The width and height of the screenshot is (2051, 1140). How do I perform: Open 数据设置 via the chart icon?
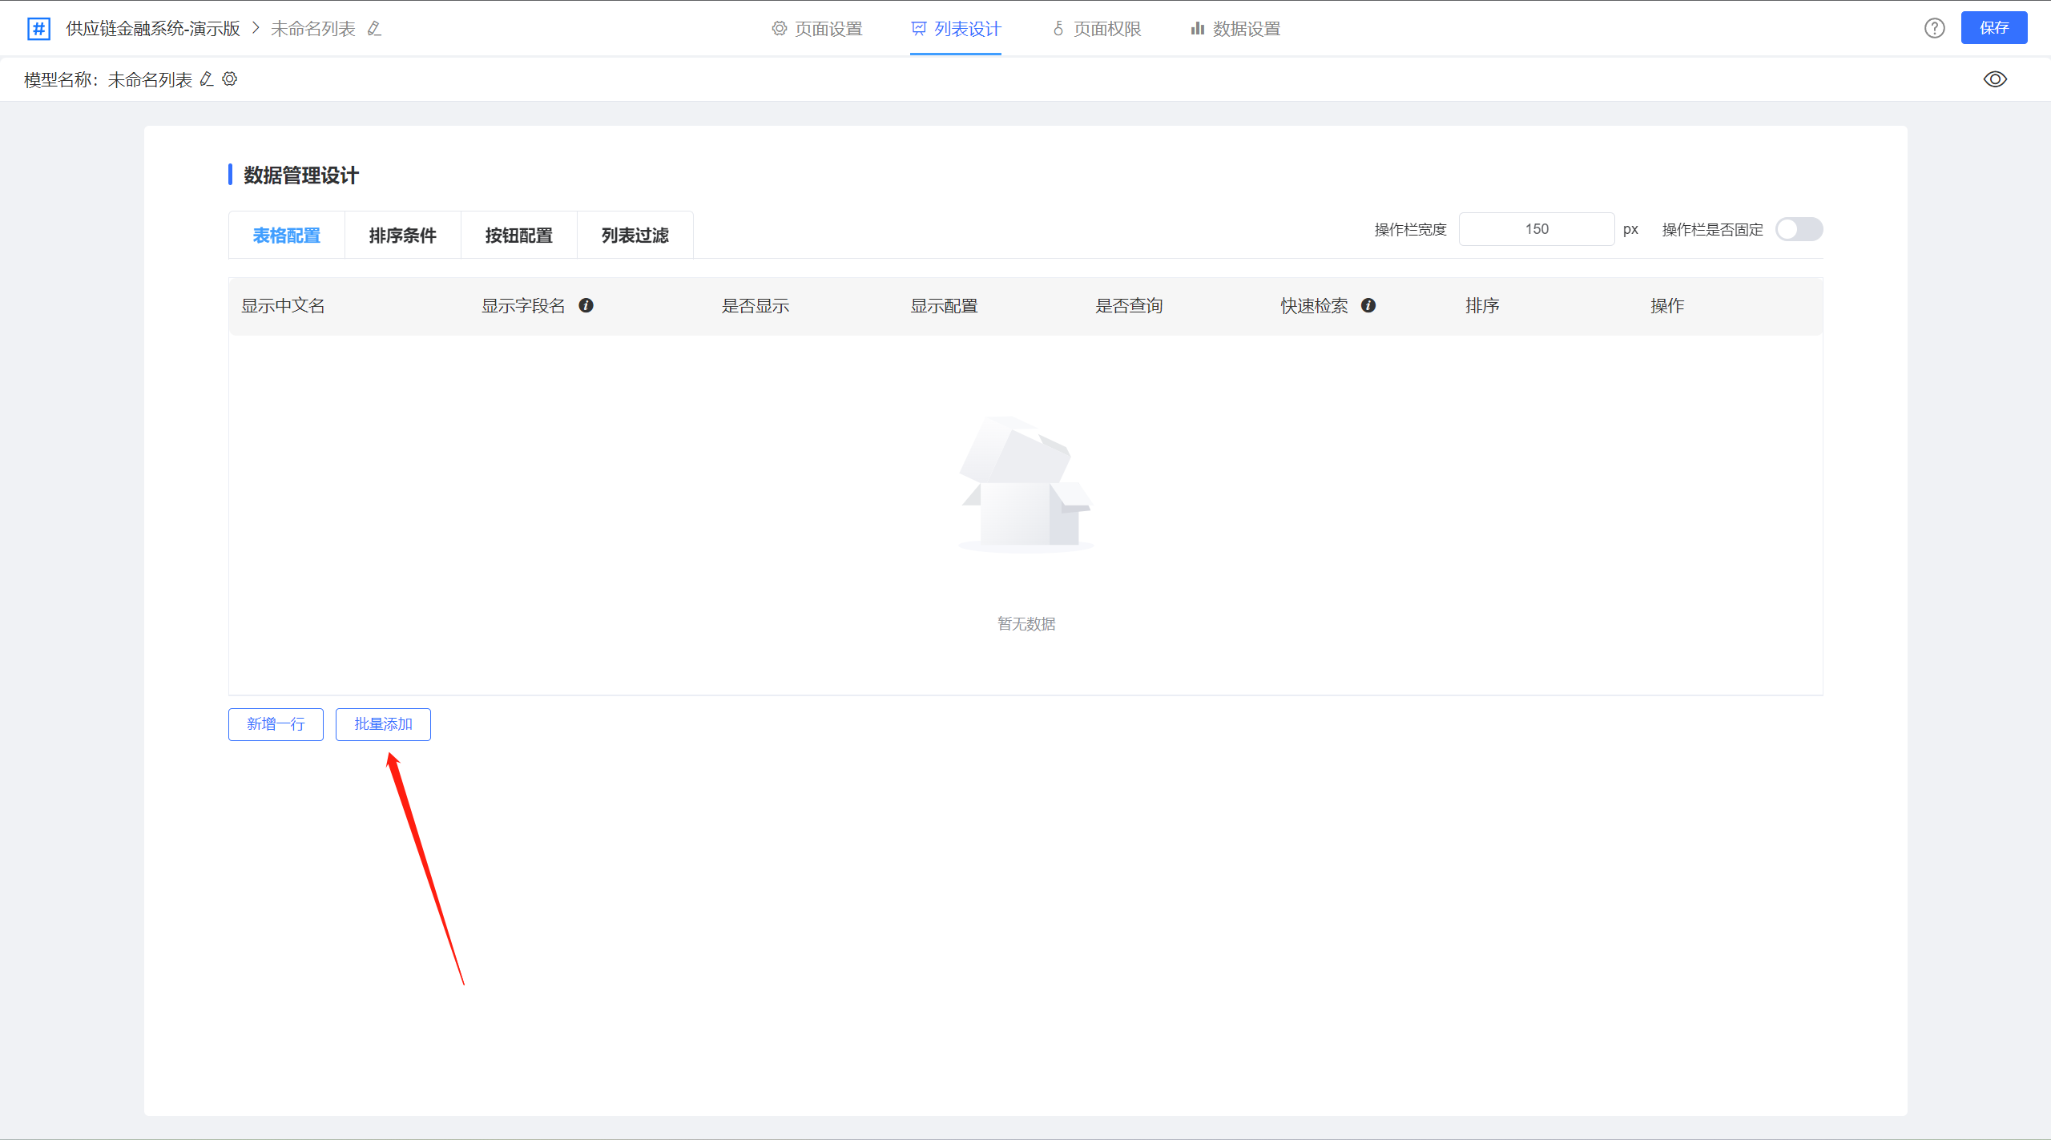pos(1197,28)
